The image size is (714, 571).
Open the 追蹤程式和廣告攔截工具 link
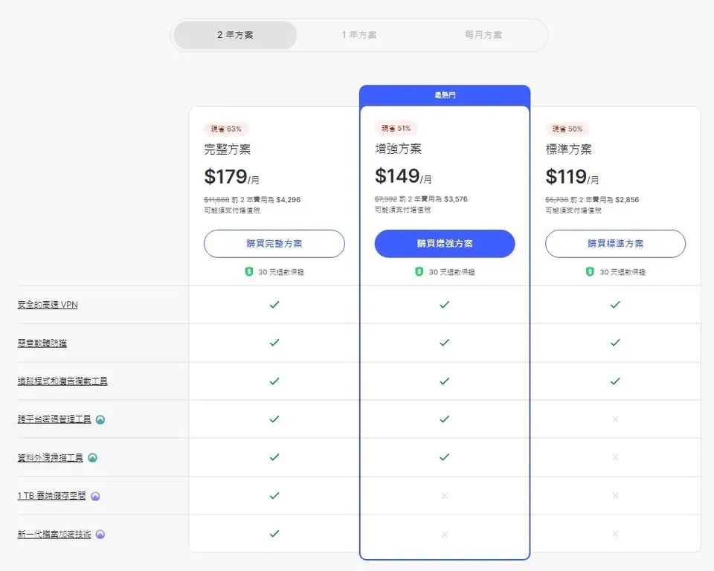point(62,381)
